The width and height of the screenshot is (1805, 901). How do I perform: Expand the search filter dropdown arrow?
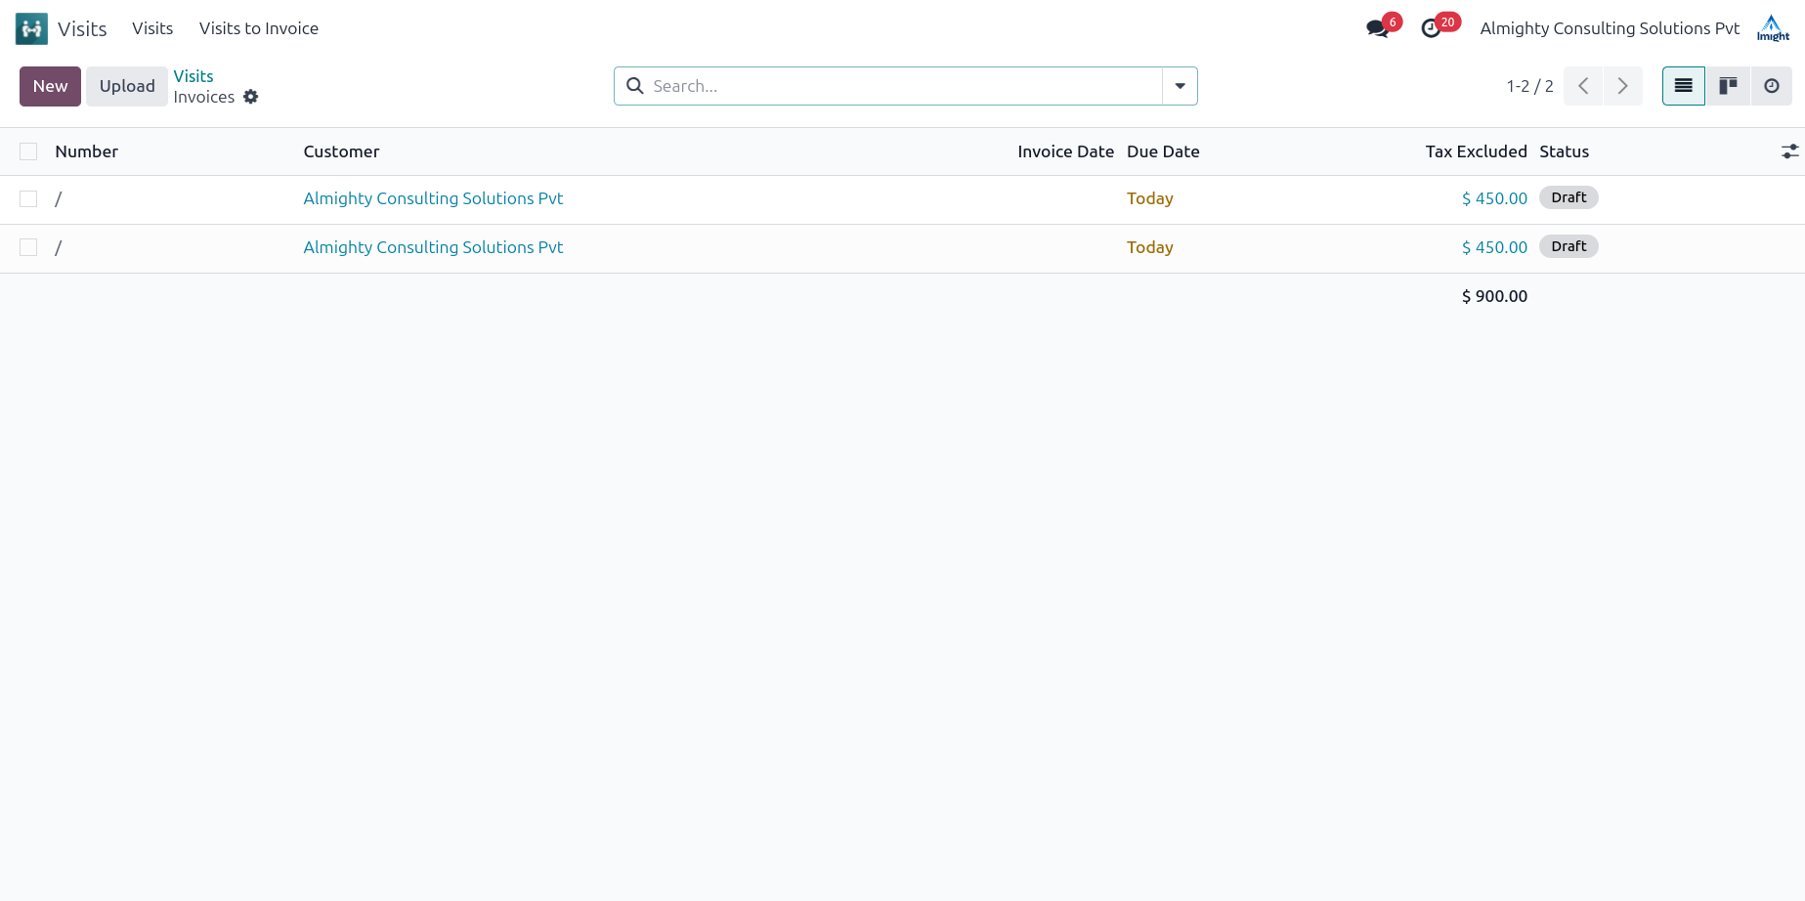1180,86
